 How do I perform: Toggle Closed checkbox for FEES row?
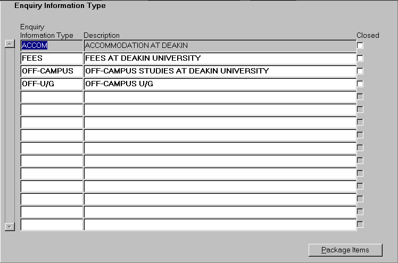pyautogui.click(x=360, y=59)
